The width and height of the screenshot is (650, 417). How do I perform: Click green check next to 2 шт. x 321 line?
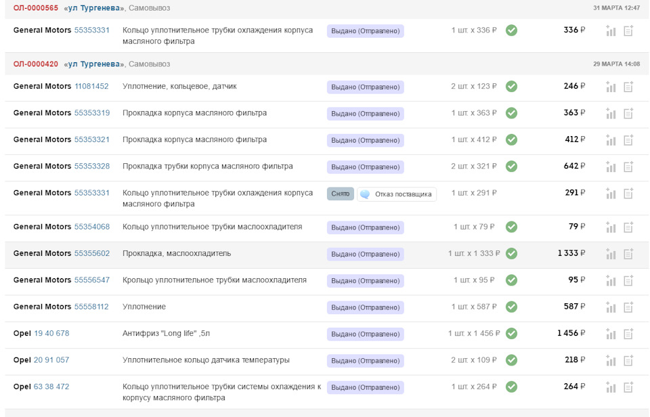pyautogui.click(x=511, y=166)
